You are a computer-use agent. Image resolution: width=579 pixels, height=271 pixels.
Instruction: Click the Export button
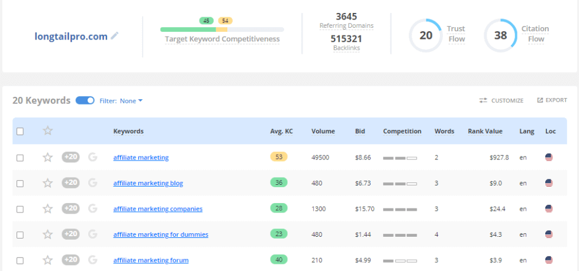click(x=552, y=100)
